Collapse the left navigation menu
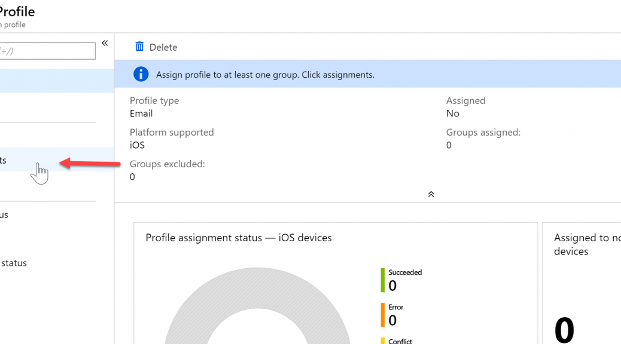 [x=105, y=43]
